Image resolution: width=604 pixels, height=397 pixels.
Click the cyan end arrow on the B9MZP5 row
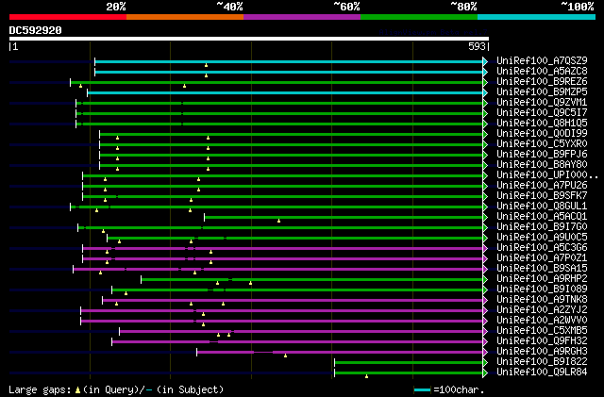[485, 92]
